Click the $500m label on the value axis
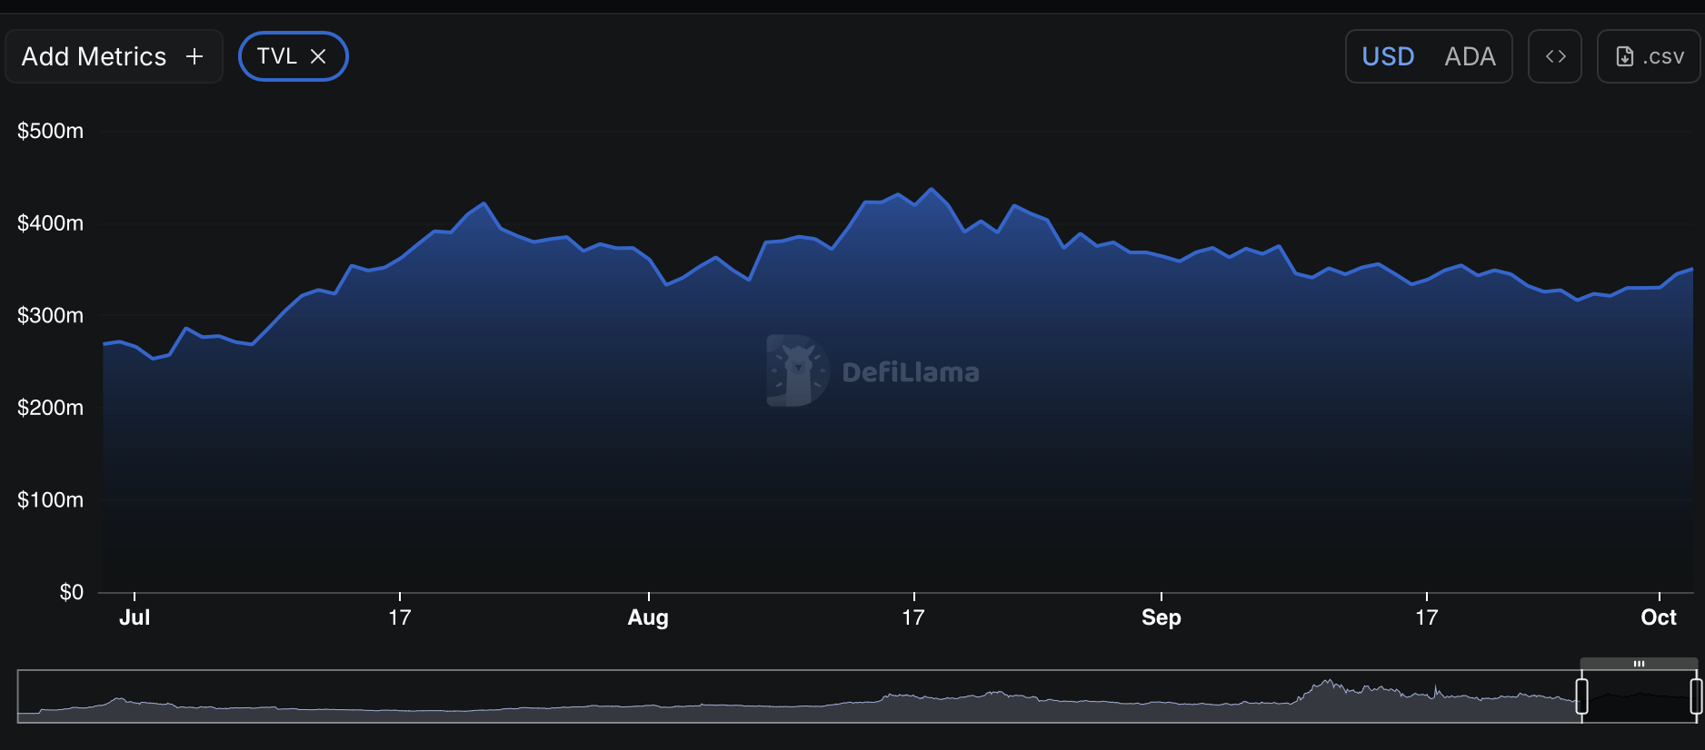Viewport: 1705px width, 750px height. click(x=50, y=131)
